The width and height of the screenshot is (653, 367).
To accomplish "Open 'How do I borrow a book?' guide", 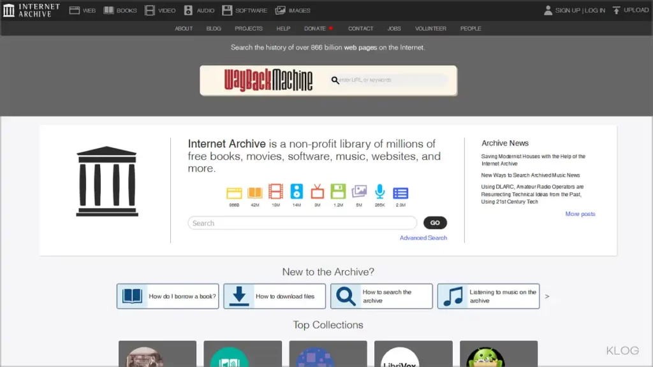I will click(168, 296).
